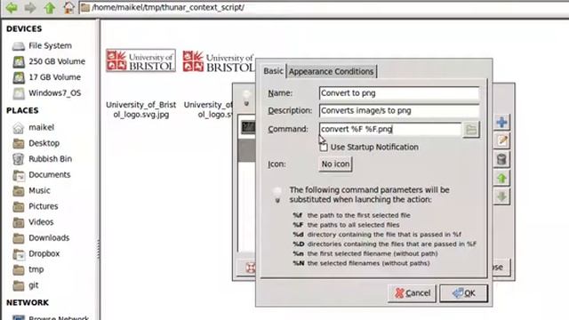Open the Windows7_OS volume
Image resolution: width=569 pixels, height=320 pixels.
pos(54,93)
